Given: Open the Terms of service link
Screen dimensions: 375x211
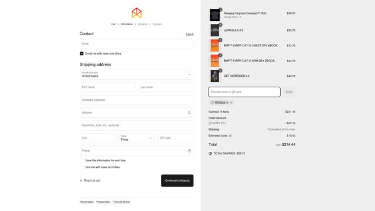Looking at the screenshot, I should 121,202.
